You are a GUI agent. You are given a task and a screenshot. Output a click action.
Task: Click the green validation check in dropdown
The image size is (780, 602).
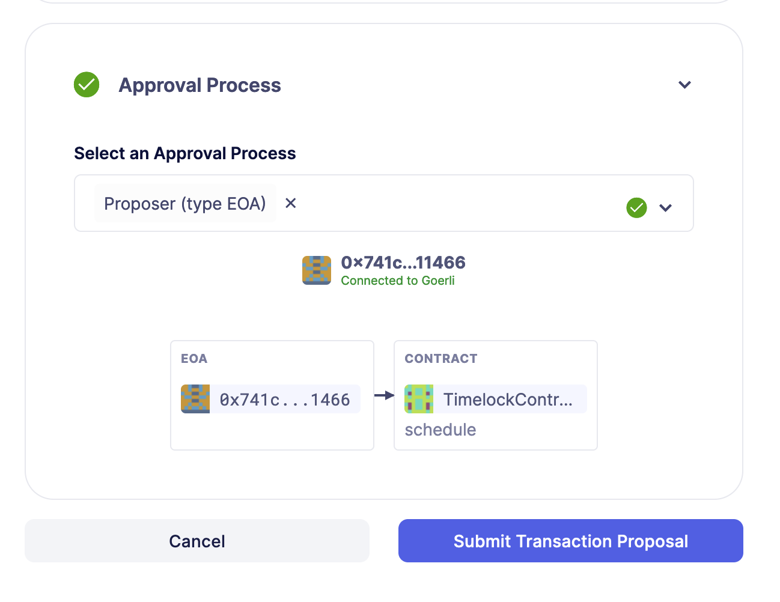636,208
